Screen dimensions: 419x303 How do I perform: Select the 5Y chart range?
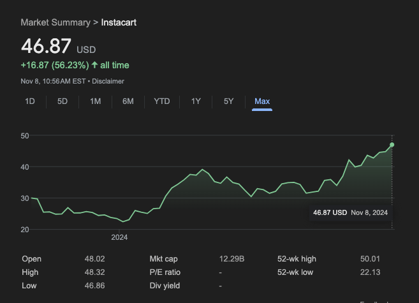[229, 101]
